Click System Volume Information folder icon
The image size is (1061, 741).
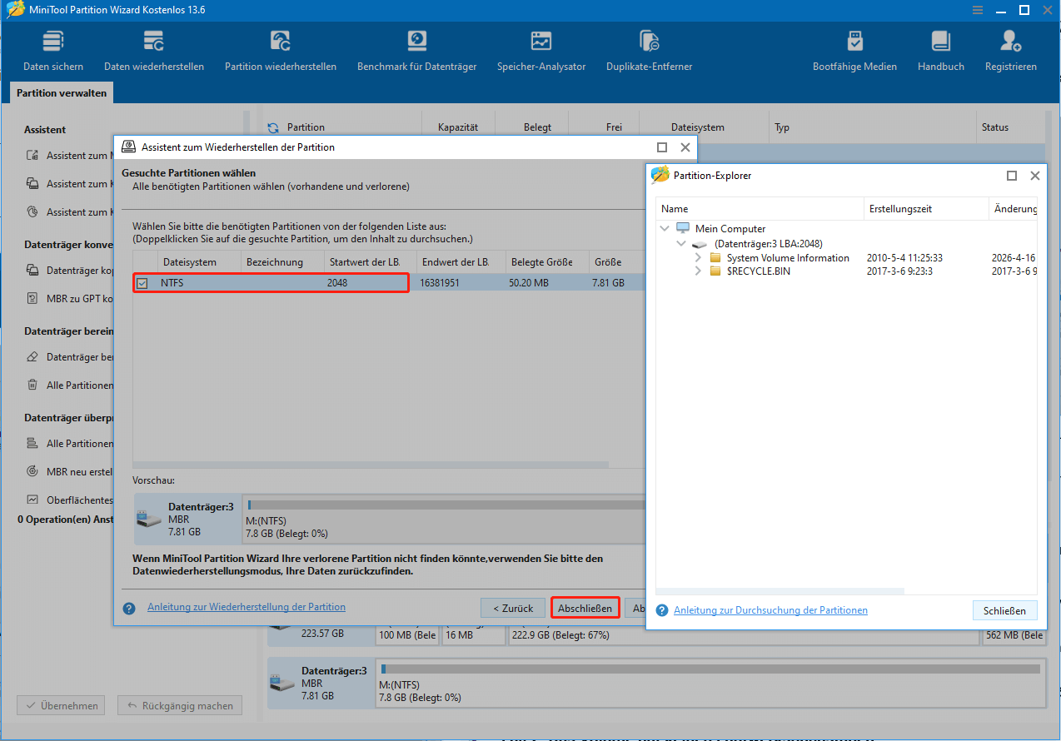(x=715, y=258)
